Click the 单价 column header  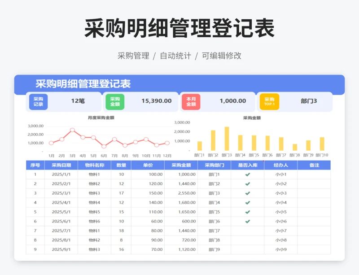pyautogui.click(x=148, y=165)
